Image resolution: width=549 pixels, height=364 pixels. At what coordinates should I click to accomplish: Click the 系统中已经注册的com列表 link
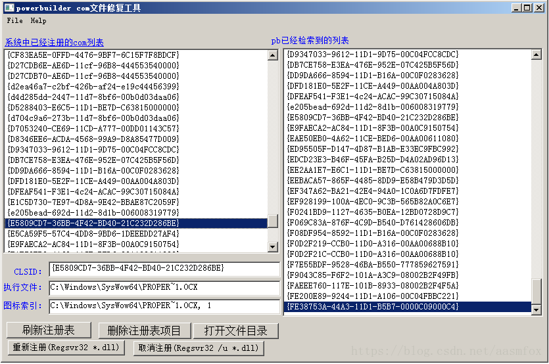[55, 43]
